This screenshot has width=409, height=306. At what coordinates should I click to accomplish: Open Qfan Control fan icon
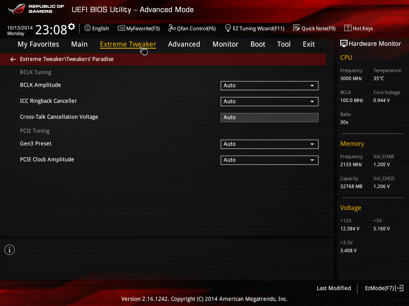coord(172,28)
